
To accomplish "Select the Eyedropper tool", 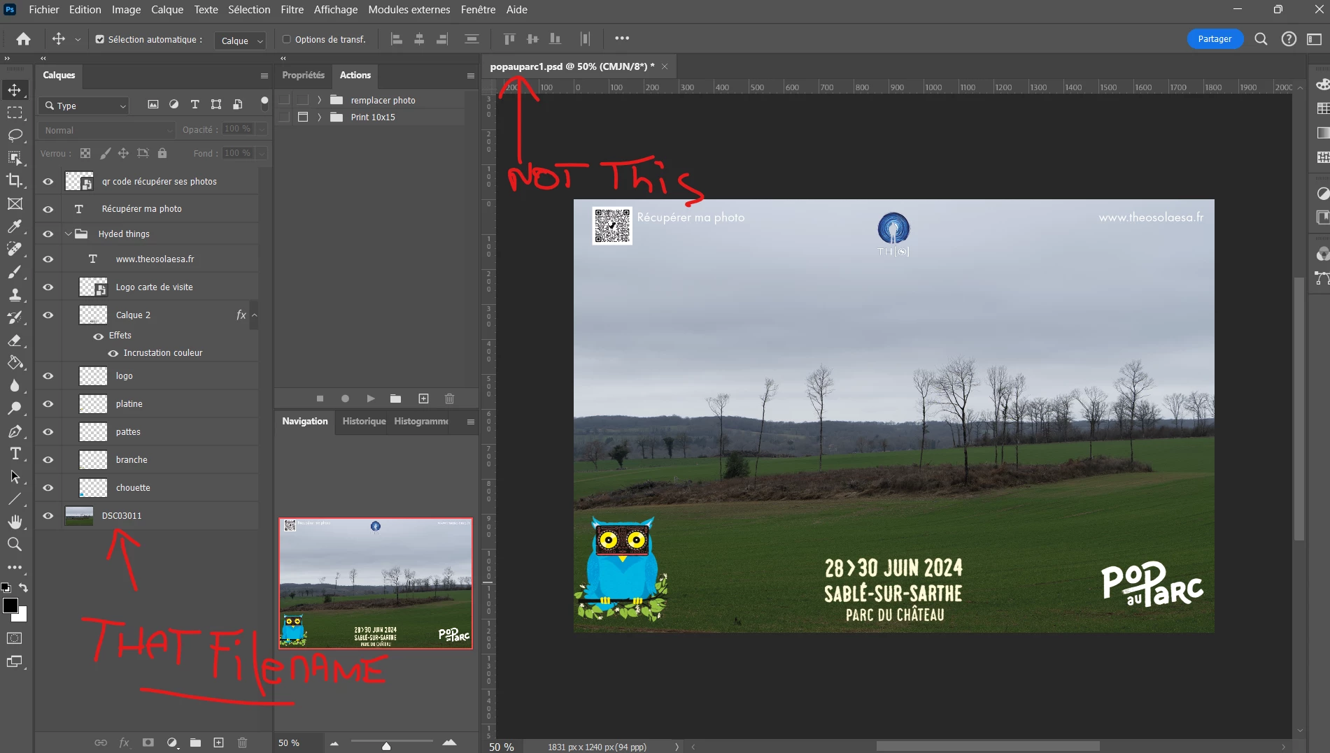I will [x=15, y=226].
